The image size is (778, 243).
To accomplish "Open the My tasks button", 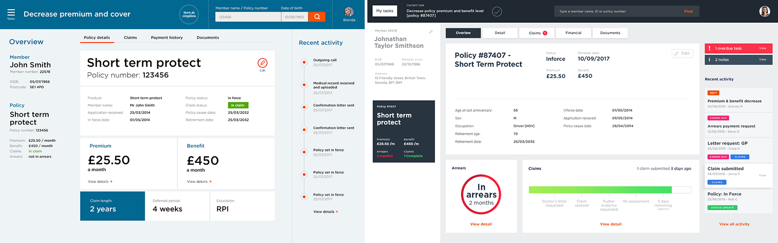I will click(x=385, y=11).
